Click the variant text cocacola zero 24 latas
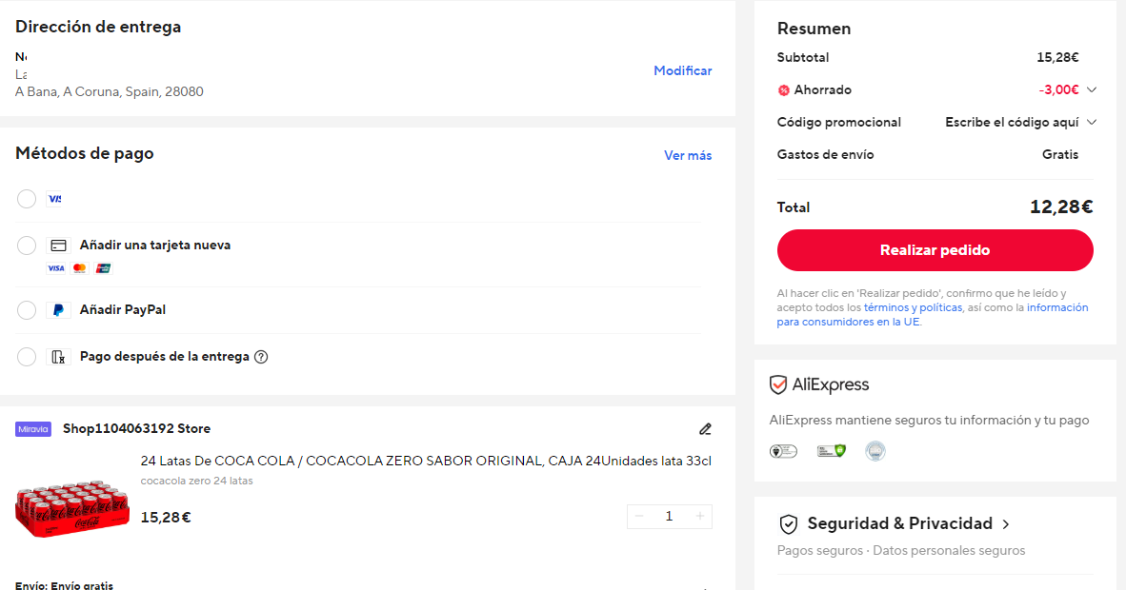The image size is (1126, 590). click(197, 481)
